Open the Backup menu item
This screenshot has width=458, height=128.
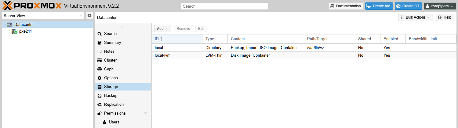[x=123, y=96]
